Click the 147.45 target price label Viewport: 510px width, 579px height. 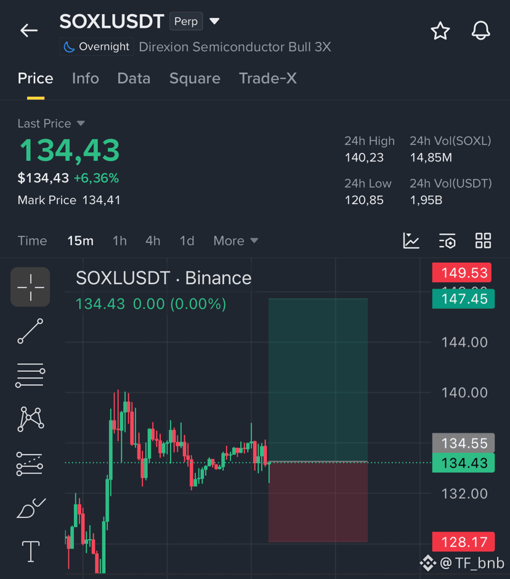pyautogui.click(x=464, y=298)
